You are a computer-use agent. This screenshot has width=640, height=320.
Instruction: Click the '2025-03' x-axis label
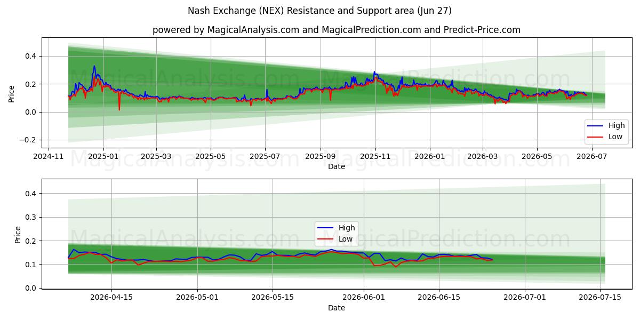tap(156, 156)
